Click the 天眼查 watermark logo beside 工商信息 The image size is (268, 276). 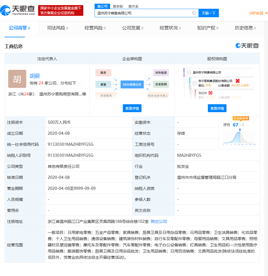(247, 46)
